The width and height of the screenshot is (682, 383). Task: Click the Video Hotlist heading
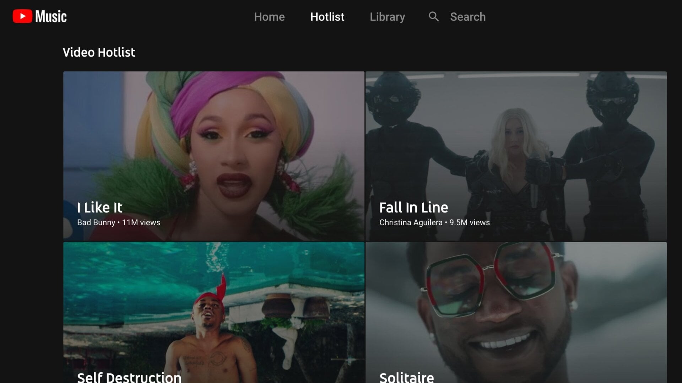coord(99,52)
